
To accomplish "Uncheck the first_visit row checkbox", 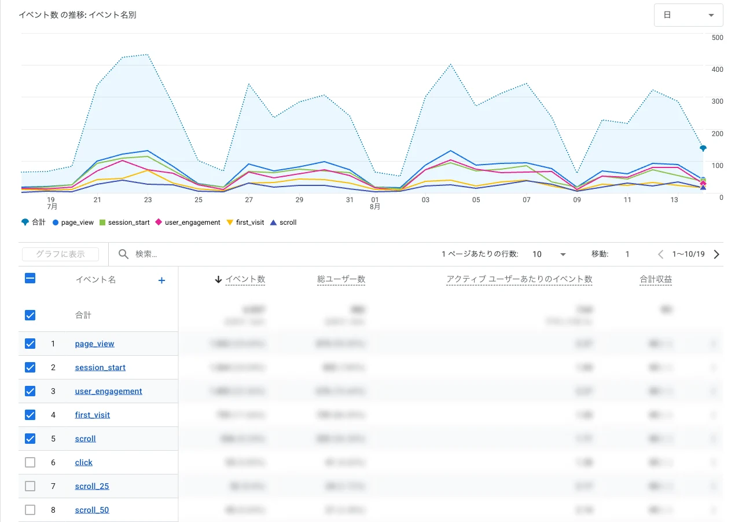I will [x=30, y=415].
